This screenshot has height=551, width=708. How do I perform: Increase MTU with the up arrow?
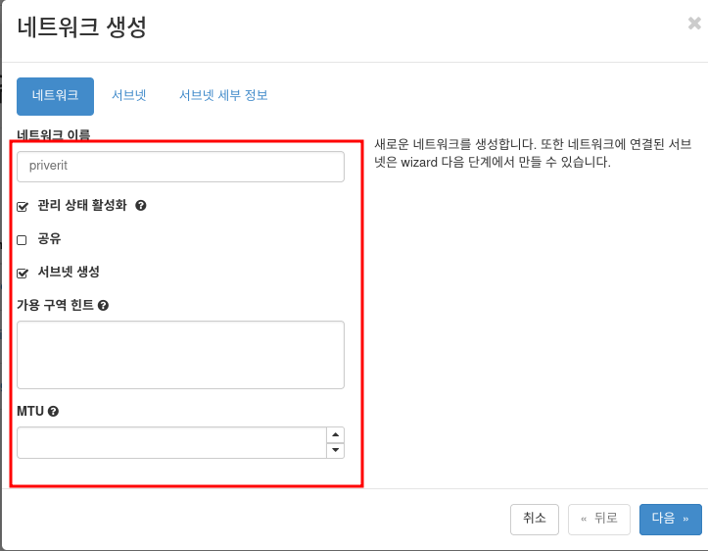click(x=335, y=435)
